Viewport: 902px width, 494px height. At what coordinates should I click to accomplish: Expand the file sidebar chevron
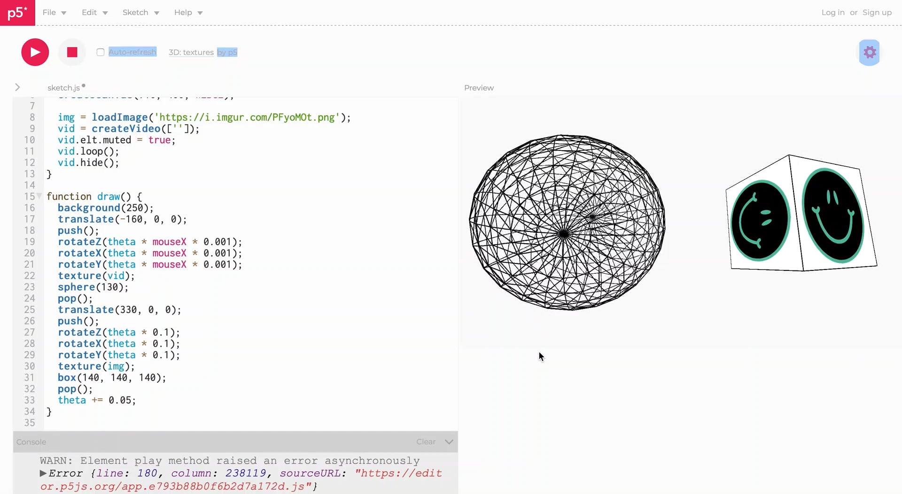pos(17,87)
